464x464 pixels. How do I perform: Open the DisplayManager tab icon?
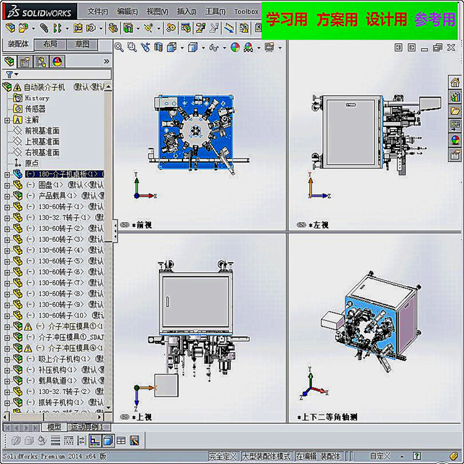click(57, 62)
